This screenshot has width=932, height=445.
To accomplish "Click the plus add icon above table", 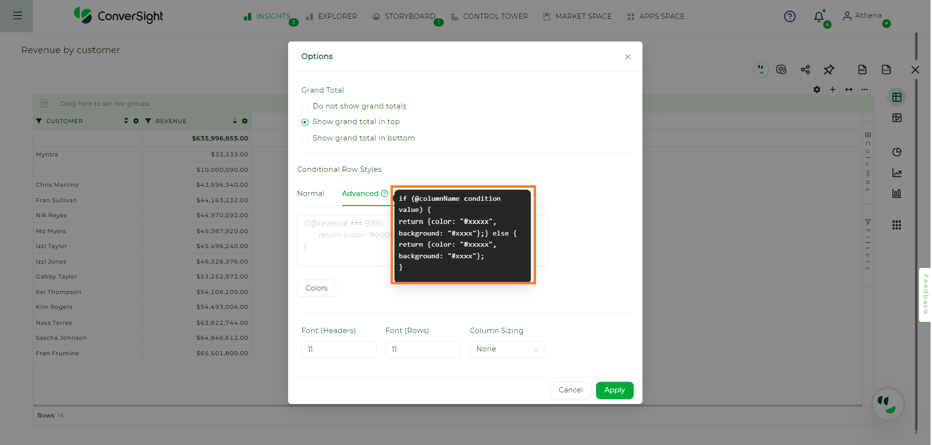I will [832, 90].
